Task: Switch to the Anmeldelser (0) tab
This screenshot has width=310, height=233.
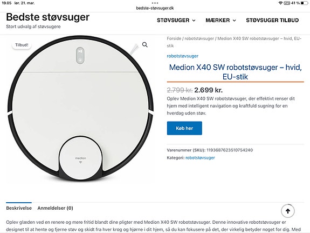Action: pos(55,208)
